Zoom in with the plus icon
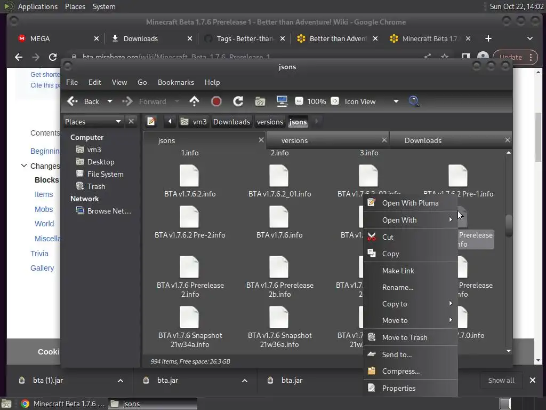Image resolution: width=546 pixels, height=410 pixels. (335, 101)
